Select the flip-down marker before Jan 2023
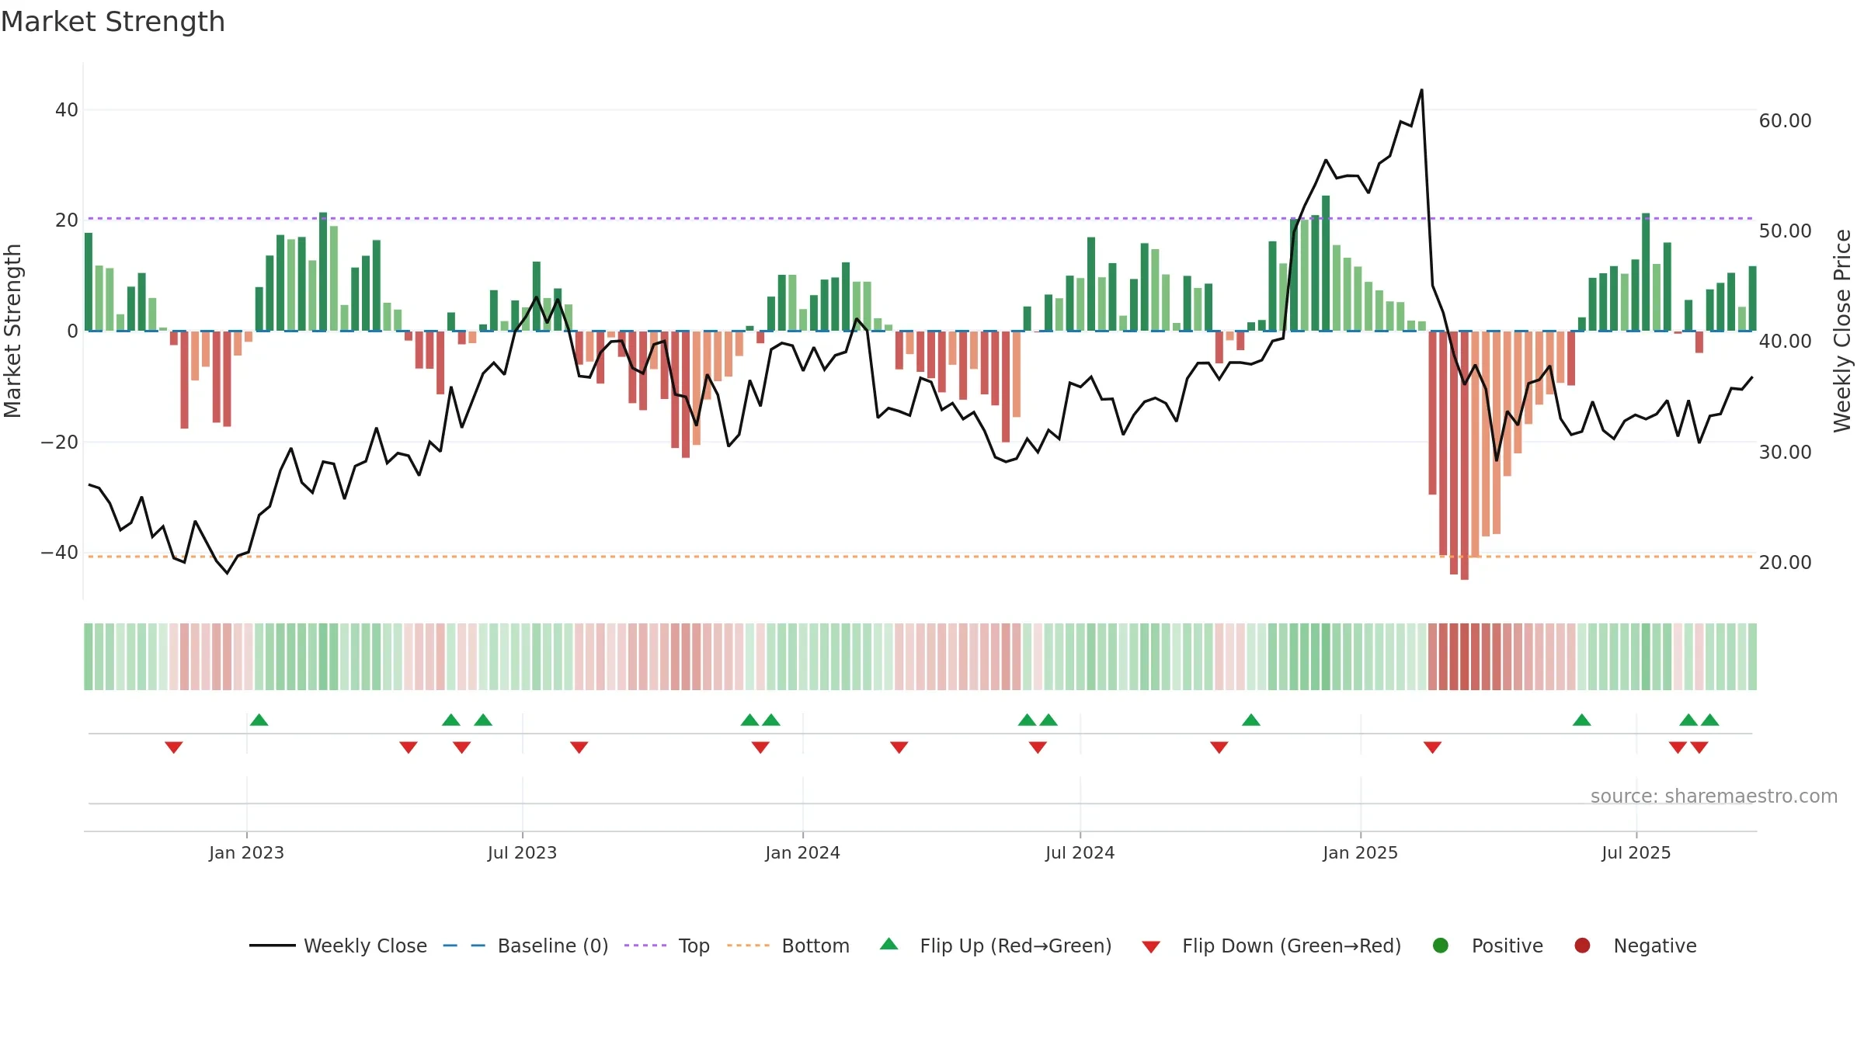The width and height of the screenshot is (1864, 1048). point(174,747)
